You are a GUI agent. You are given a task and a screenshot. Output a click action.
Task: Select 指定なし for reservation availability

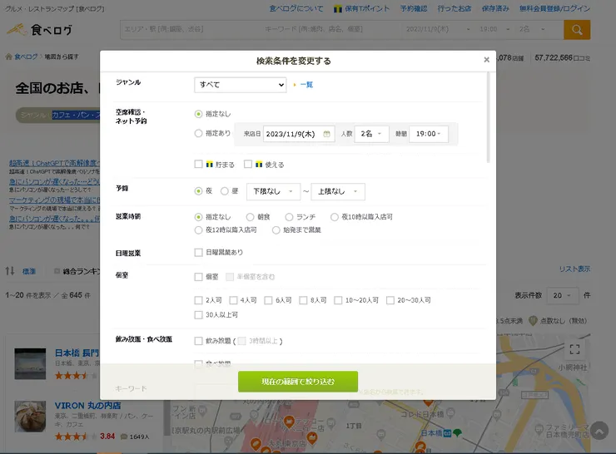(x=198, y=114)
